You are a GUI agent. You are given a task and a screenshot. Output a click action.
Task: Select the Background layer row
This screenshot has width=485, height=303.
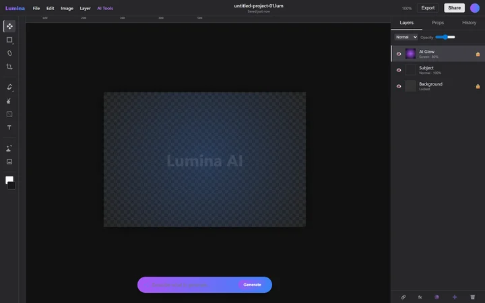[438, 86]
